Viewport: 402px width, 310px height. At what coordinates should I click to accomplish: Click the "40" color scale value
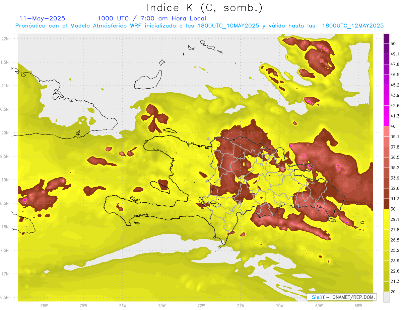click(393, 126)
